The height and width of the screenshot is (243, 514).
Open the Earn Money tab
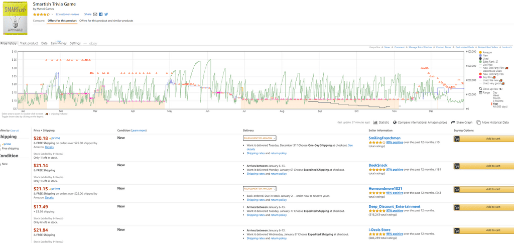(x=59, y=43)
